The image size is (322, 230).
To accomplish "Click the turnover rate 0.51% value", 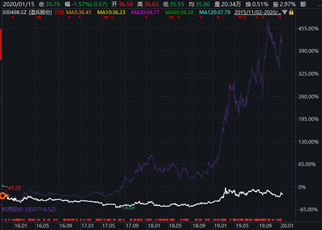I will coord(260,4).
